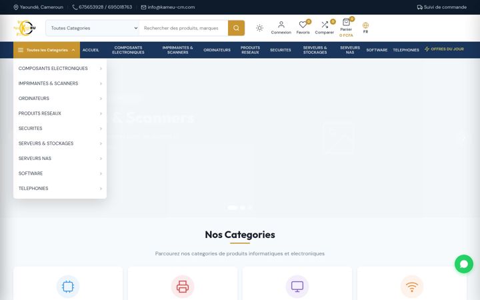Expand Imprimantes & Scanners submenu arrow

[x=101, y=83]
